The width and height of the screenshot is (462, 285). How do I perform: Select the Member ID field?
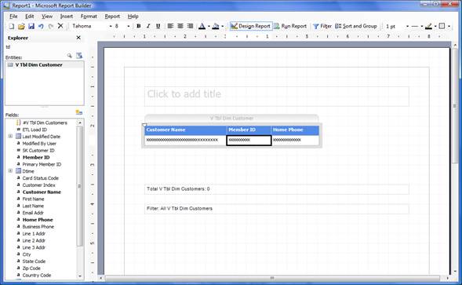tap(36, 157)
